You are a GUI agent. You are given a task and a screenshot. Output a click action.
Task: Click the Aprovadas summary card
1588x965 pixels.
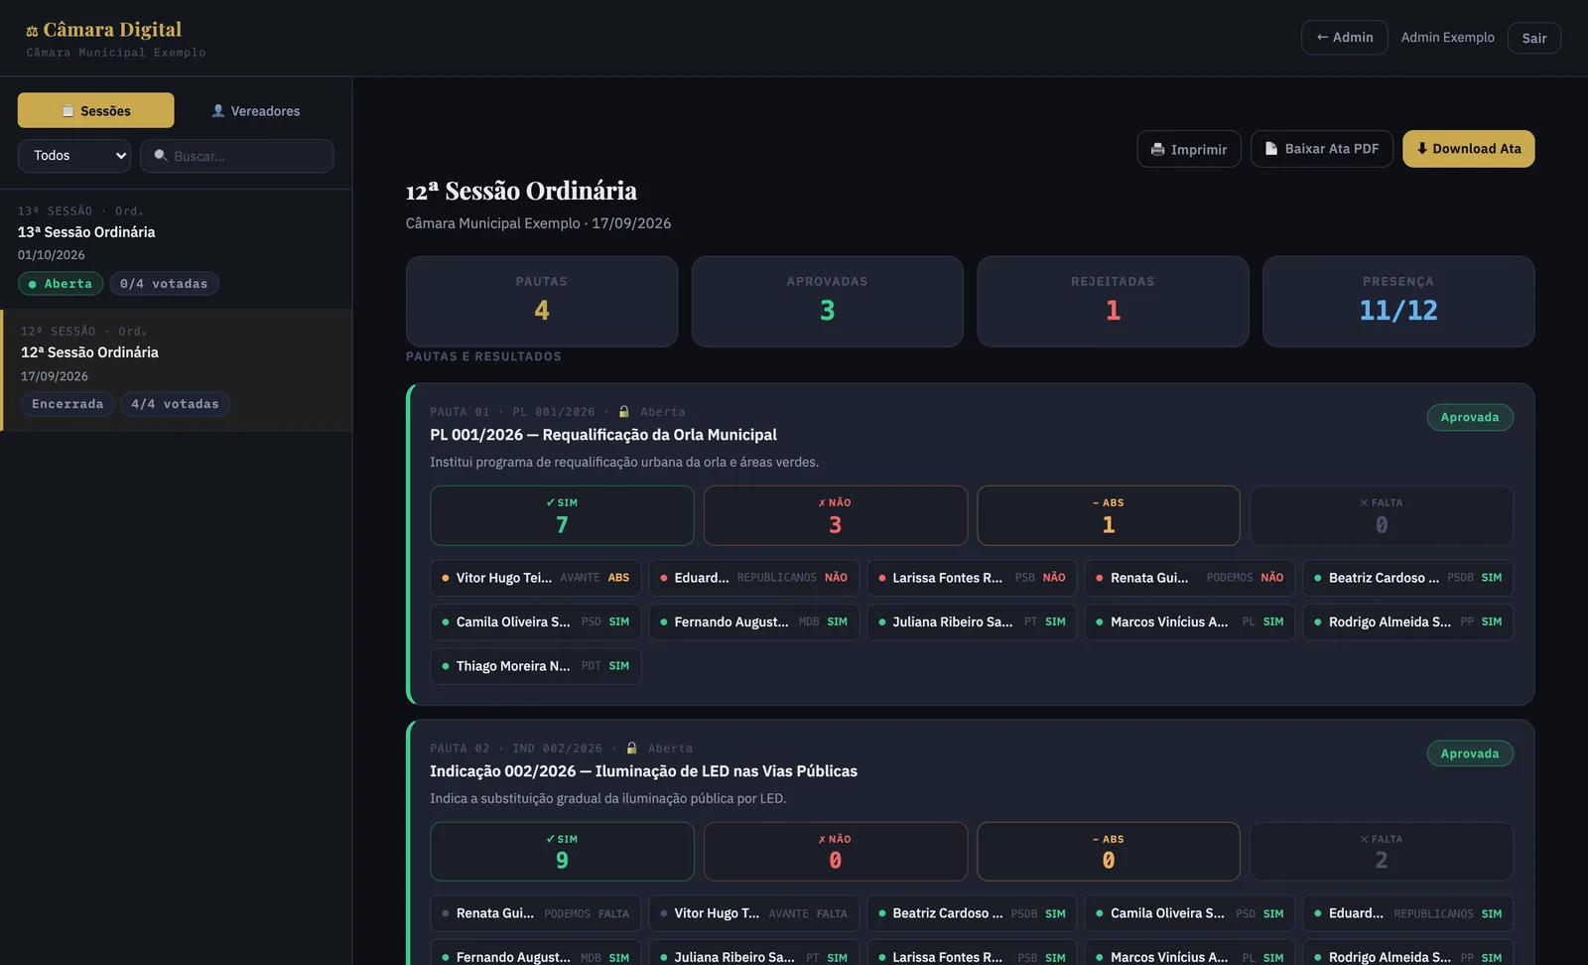(827, 302)
